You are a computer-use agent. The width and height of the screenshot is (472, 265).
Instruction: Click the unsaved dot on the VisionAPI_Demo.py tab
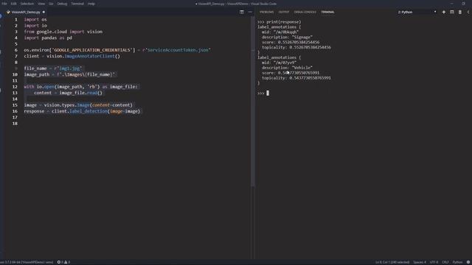tap(44, 12)
